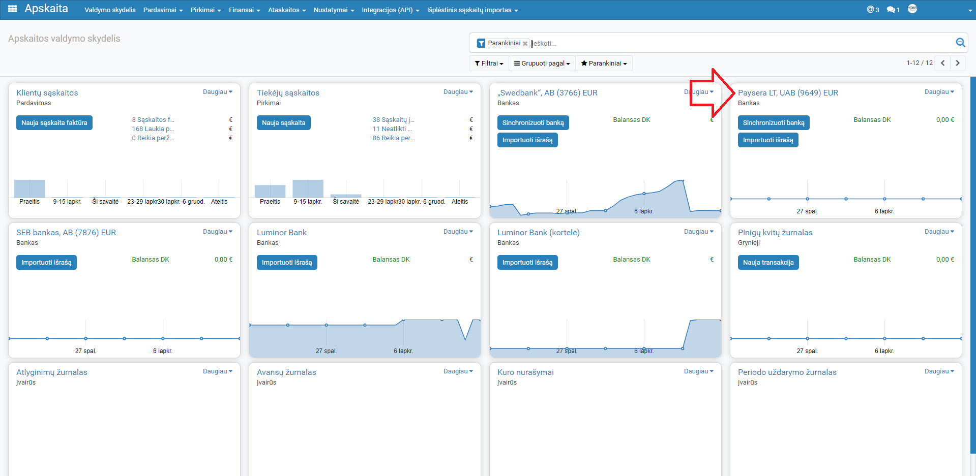Click Sinchronizuoti banką on Paysera card
Screen dimensions: 976x476
tap(774, 123)
